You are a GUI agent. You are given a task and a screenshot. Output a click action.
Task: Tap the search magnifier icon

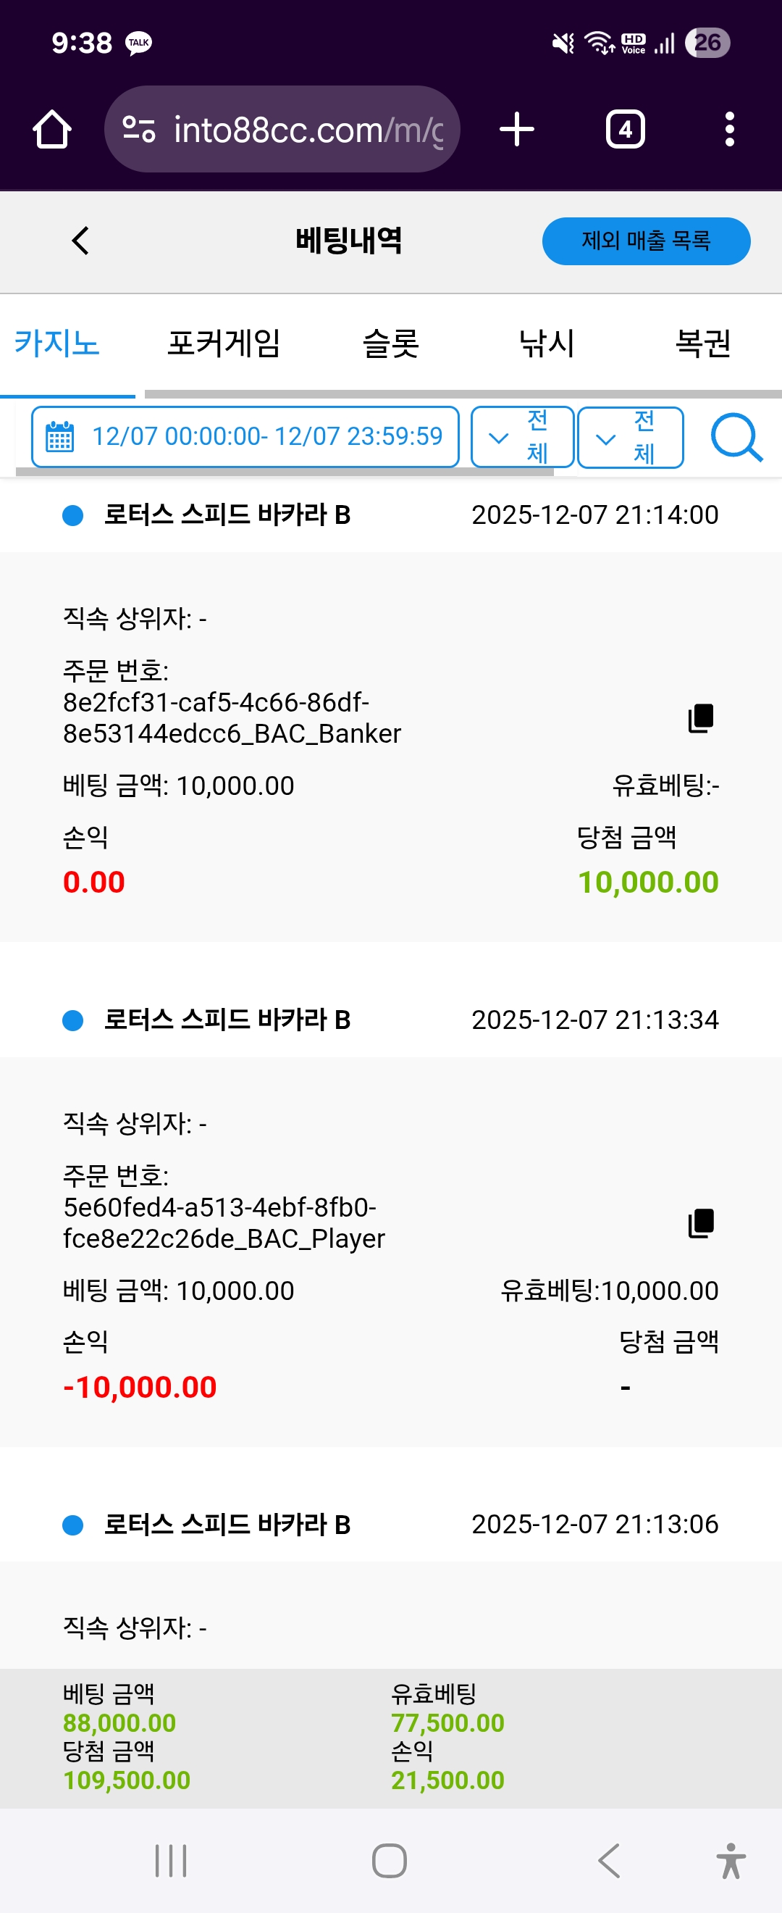[735, 438]
